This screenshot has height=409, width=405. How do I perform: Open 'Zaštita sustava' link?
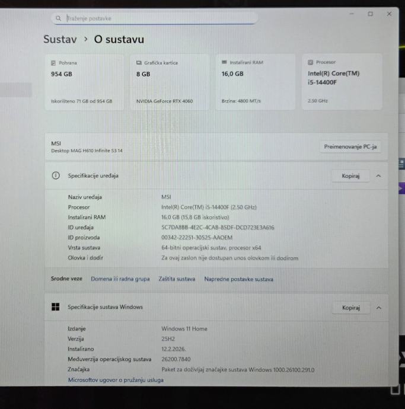click(x=177, y=279)
